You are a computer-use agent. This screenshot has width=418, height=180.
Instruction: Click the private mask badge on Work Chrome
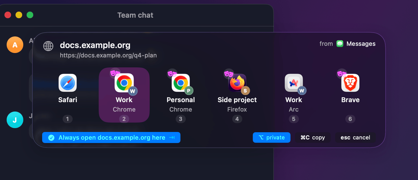(115, 73)
